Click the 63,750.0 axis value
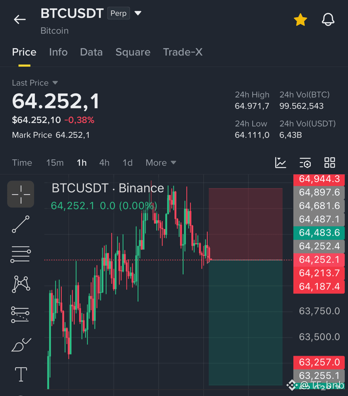348x396 pixels. (x=319, y=311)
